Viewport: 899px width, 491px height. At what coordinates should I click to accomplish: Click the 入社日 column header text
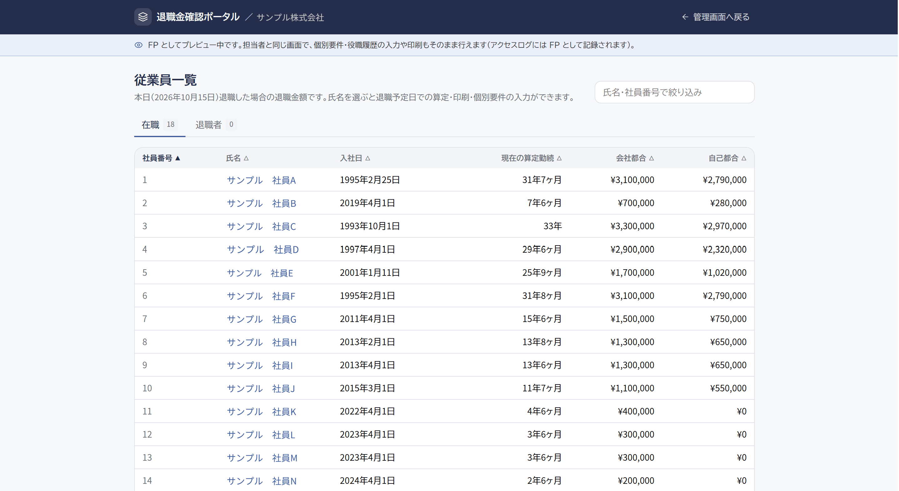click(351, 158)
